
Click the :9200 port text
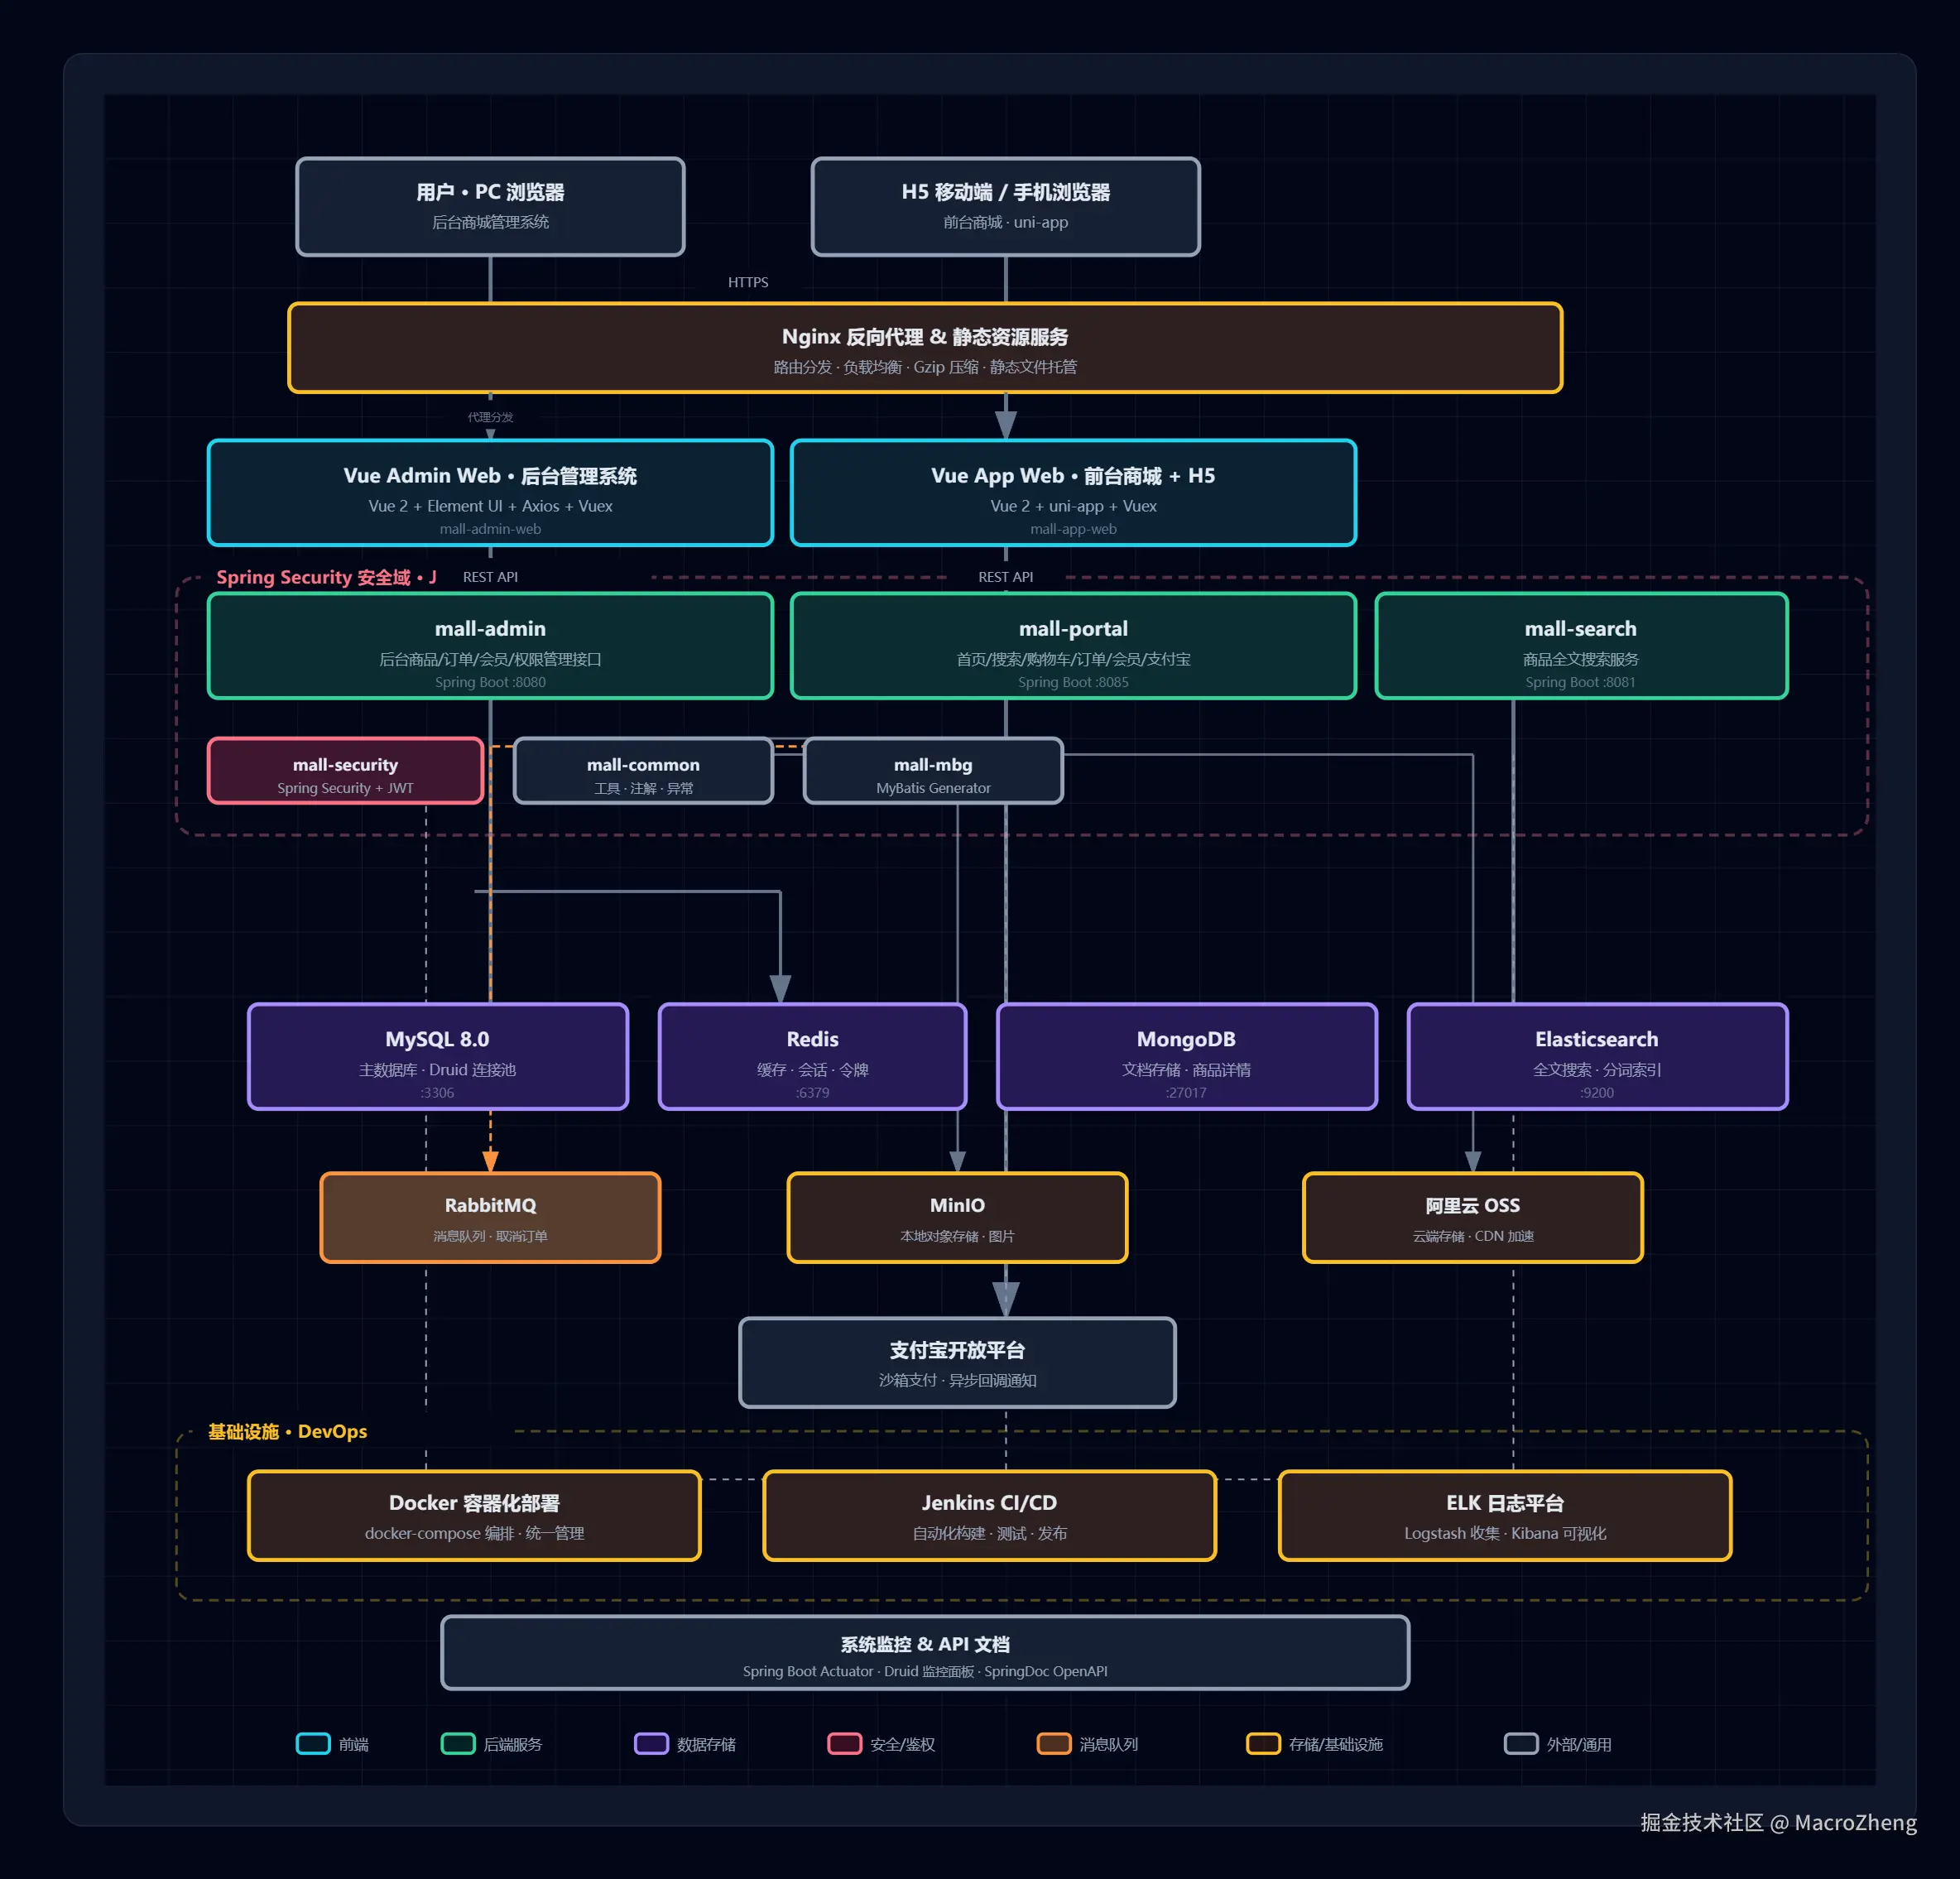pyautogui.click(x=1597, y=1093)
